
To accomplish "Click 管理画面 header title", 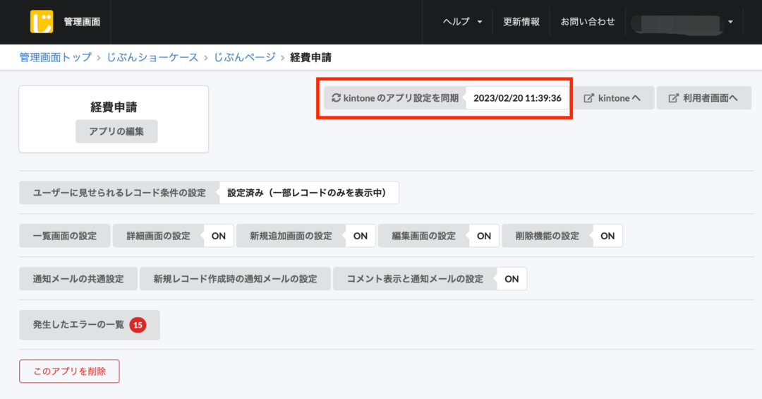I will [82, 21].
